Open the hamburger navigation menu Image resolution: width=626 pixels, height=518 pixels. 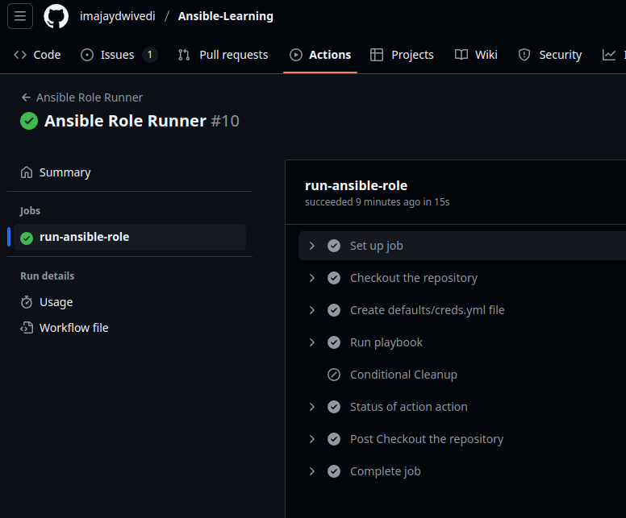coord(20,16)
